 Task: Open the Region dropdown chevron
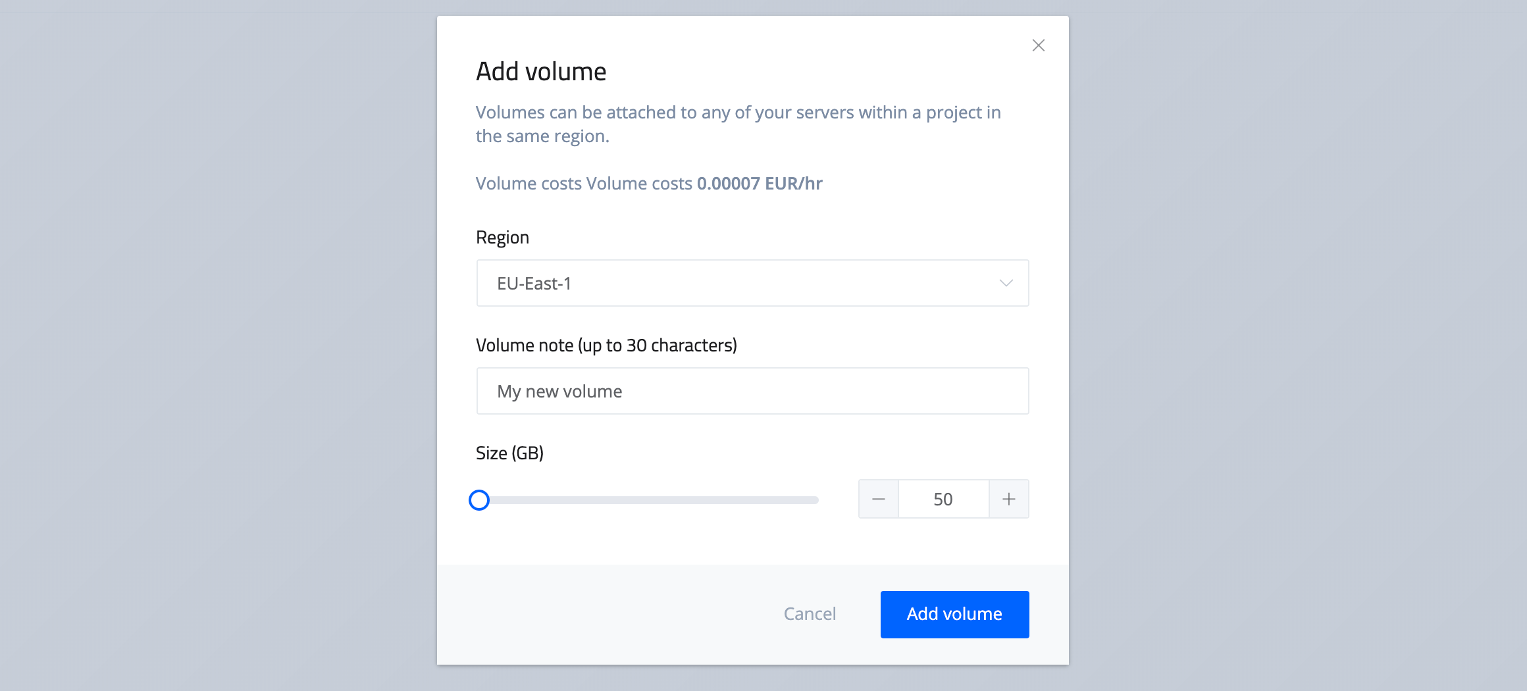tap(1006, 283)
